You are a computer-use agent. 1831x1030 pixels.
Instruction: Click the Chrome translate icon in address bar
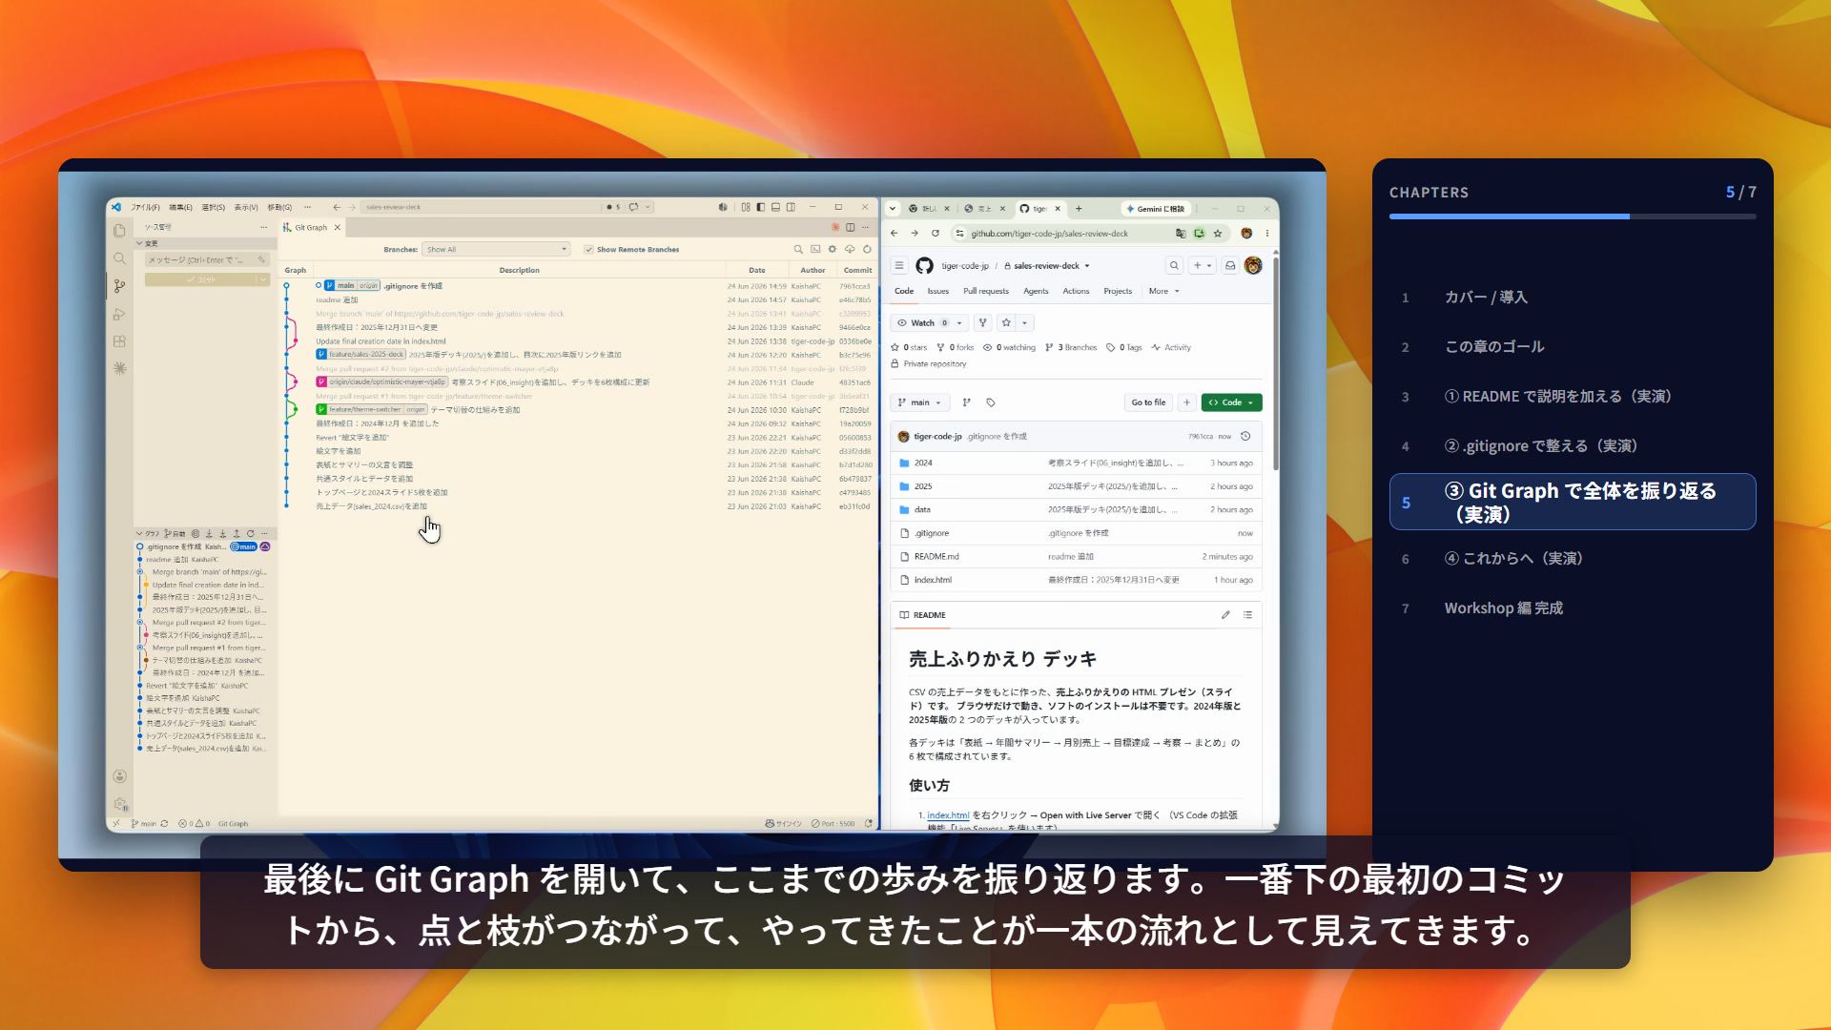1181,234
